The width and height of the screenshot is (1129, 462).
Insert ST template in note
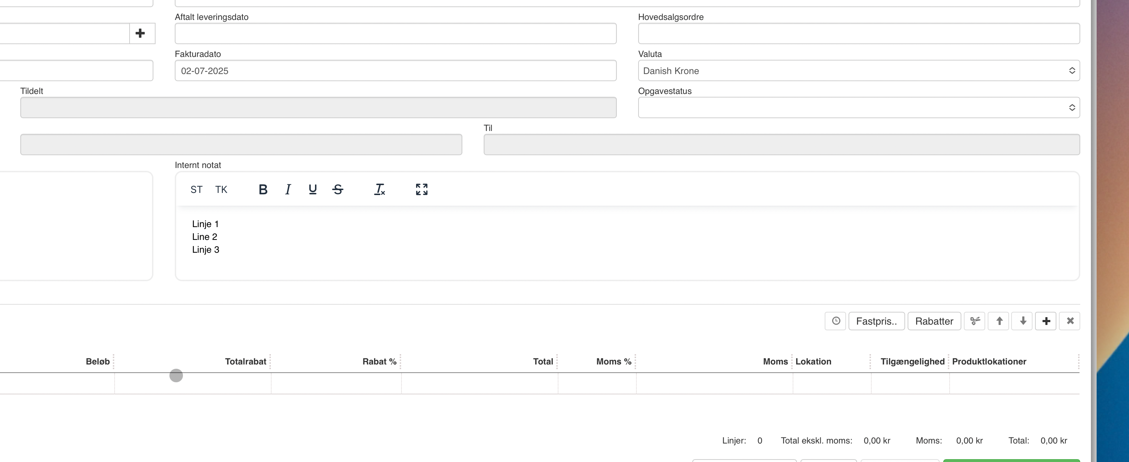coord(196,189)
